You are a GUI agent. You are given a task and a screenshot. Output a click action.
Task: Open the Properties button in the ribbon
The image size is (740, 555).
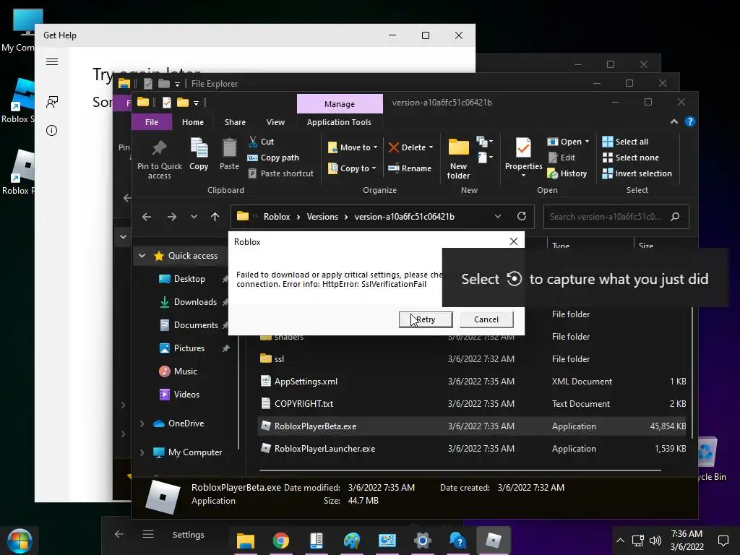click(x=523, y=158)
